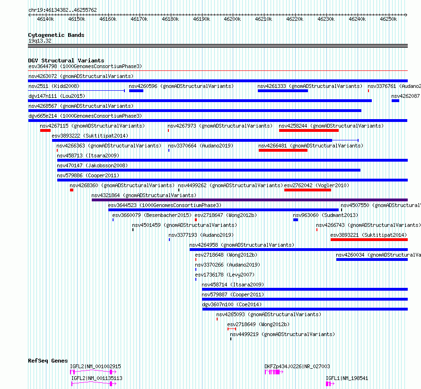
Task: Select esv3660079 (Besenbacher2015) label
Action: [152, 215]
